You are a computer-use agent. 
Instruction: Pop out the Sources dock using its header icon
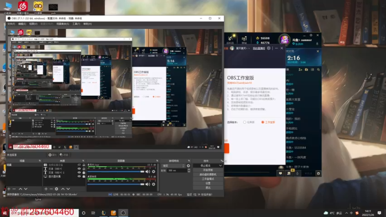point(83,161)
